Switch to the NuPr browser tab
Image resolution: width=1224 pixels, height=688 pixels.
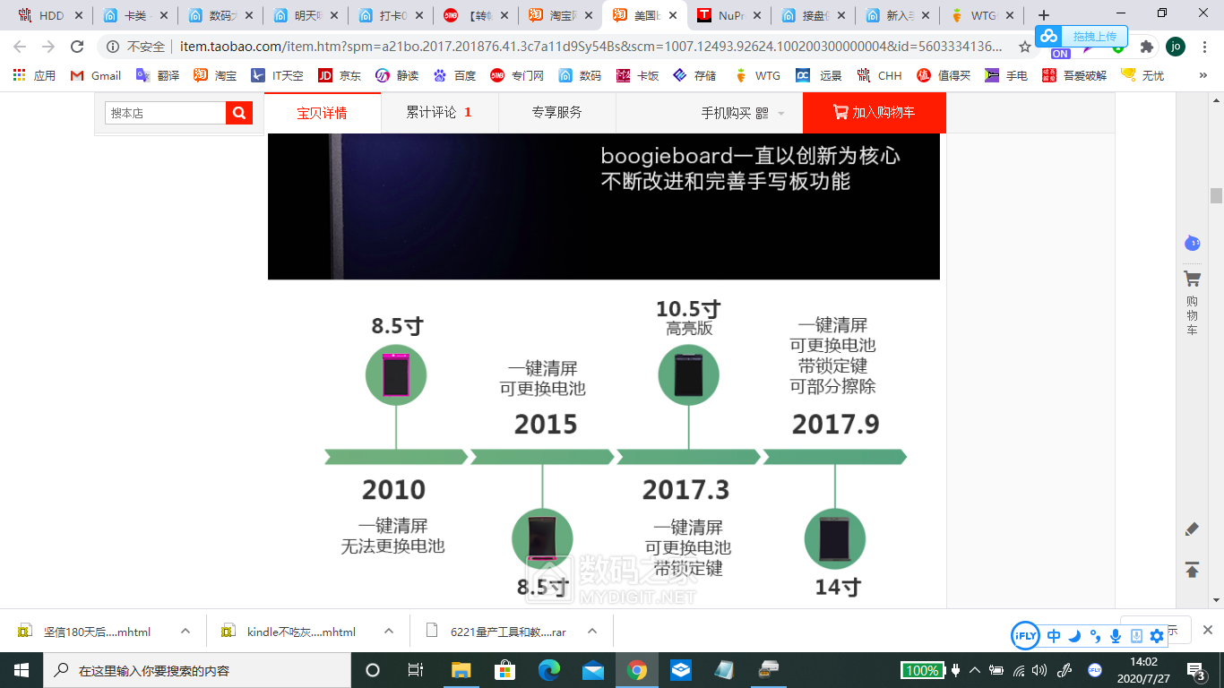[x=730, y=15]
